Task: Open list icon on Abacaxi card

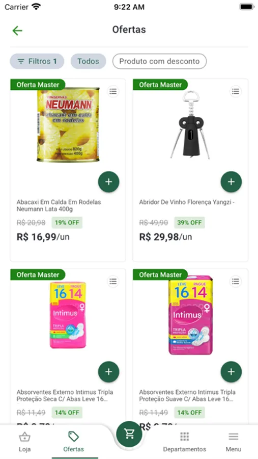Action: (113, 91)
